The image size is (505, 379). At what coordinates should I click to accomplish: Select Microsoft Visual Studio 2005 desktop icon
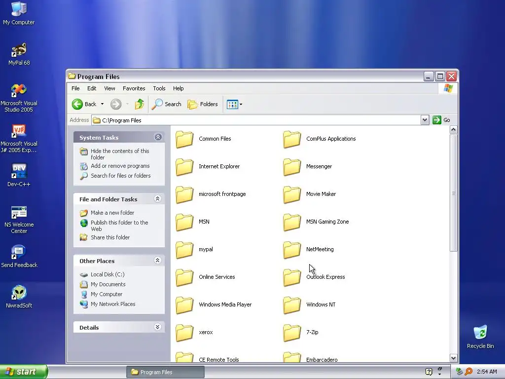point(19,98)
